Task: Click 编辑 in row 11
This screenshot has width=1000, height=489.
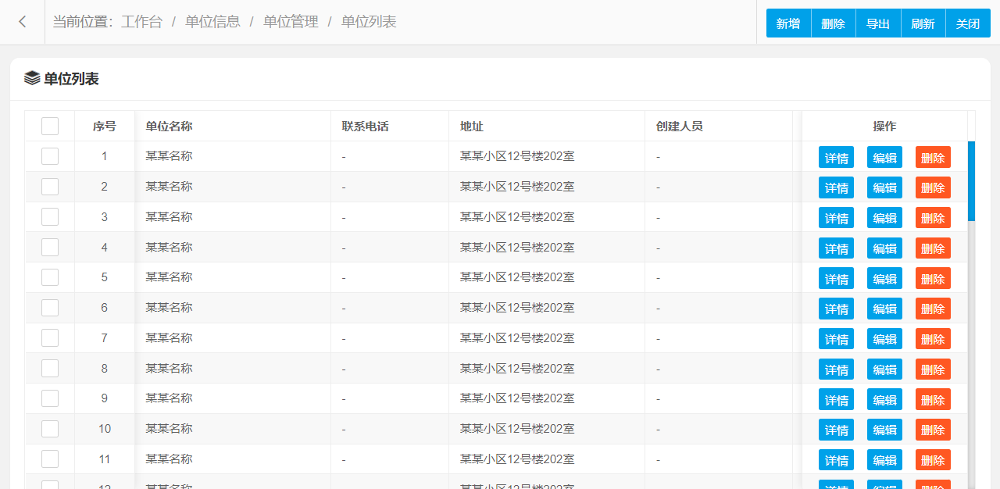Action: tap(884, 460)
